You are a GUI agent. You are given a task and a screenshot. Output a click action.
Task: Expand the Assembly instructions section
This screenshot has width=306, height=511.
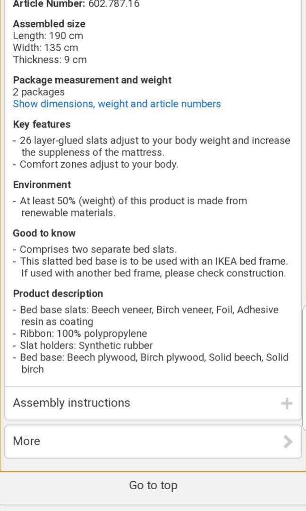(x=71, y=403)
